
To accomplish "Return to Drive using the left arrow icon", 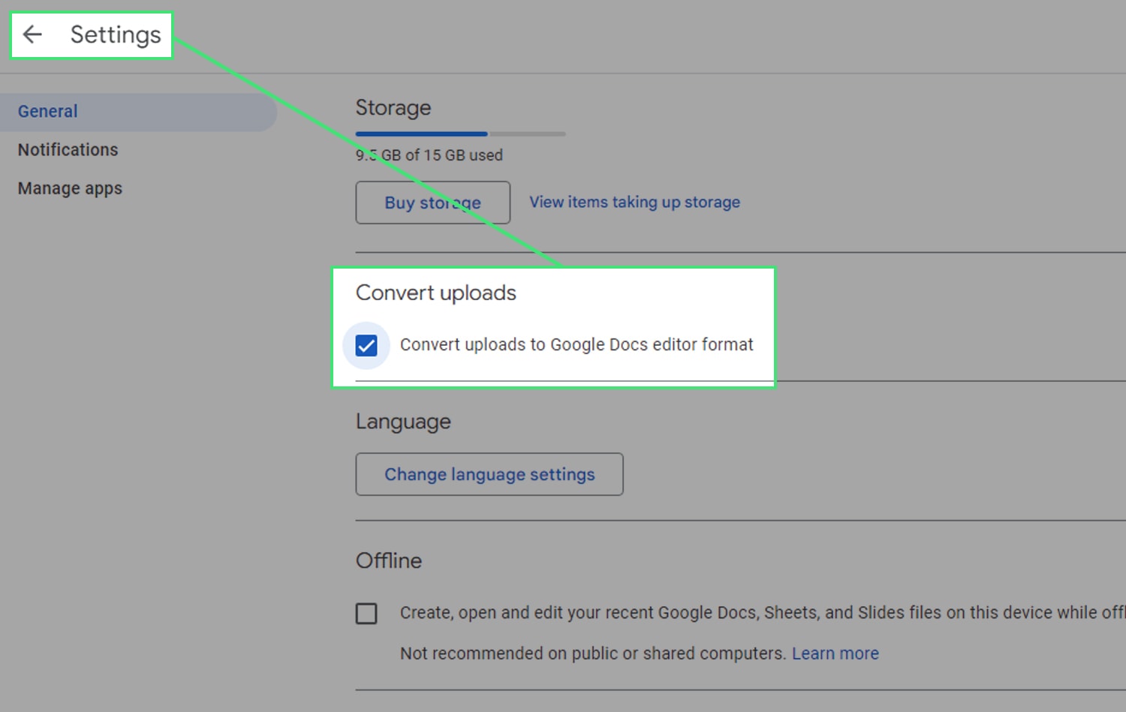I will (34, 35).
